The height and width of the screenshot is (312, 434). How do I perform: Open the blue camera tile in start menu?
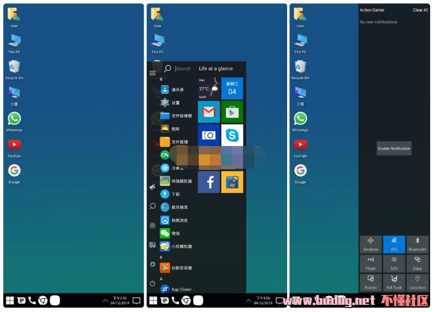pos(209,135)
